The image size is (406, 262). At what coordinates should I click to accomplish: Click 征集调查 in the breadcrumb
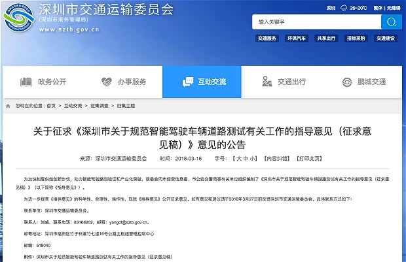click(99, 106)
